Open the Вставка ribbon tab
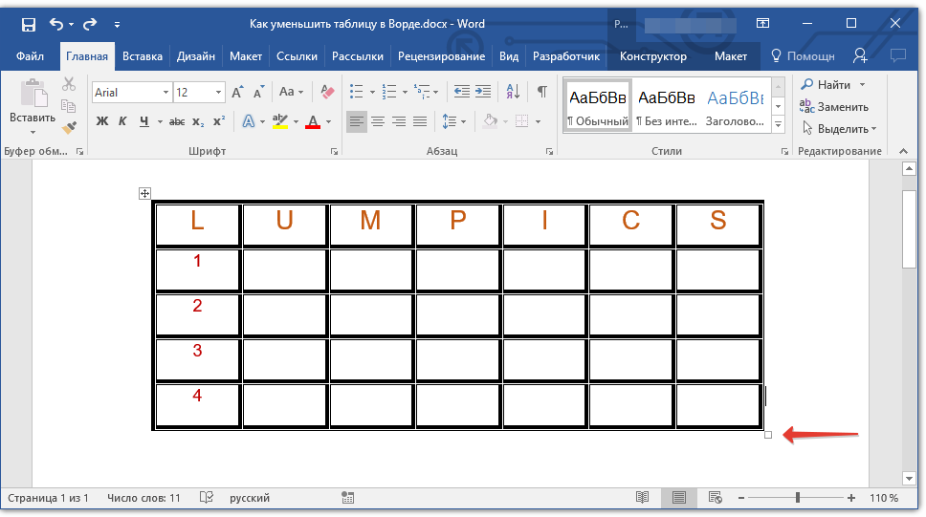Screen dimensions: 926x517 [143, 56]
